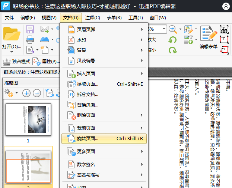Select 拆分文档... menu entry
Screen dimensions: 232x188
[104, 95]
